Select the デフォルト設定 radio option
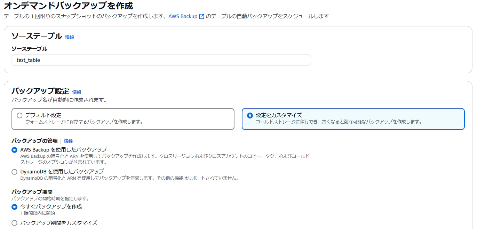 (x=19, y=115)
